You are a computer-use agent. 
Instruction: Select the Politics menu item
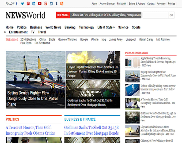click(22, 27)
